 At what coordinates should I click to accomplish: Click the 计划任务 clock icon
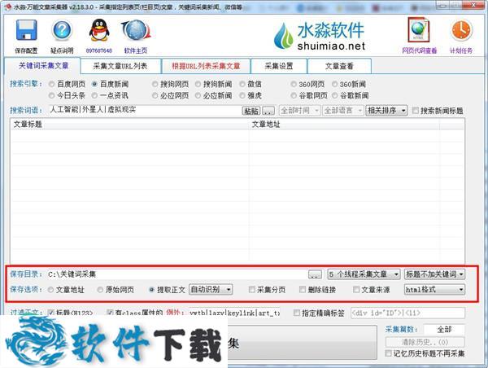pyautogui.click(x=460, y=31)
